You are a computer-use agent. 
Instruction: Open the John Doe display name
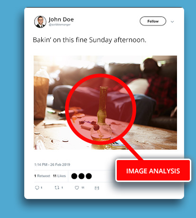pyautogui.click(x=61, y=19)
